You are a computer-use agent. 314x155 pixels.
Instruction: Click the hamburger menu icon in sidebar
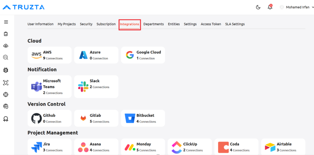6,22
